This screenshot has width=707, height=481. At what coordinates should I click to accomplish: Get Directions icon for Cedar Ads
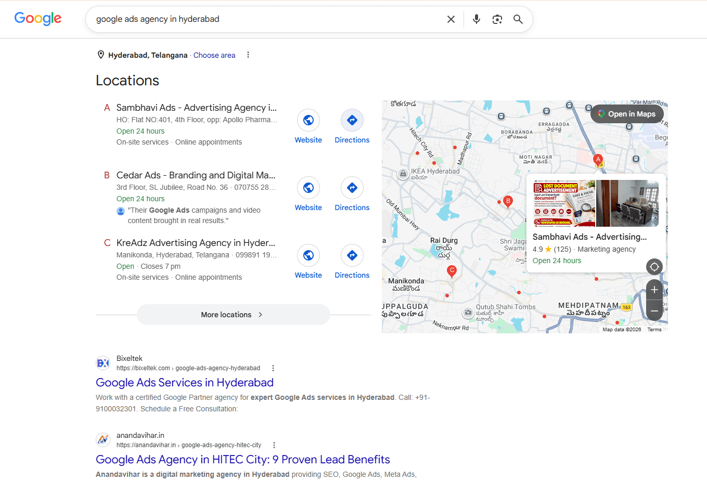[352, 188]
